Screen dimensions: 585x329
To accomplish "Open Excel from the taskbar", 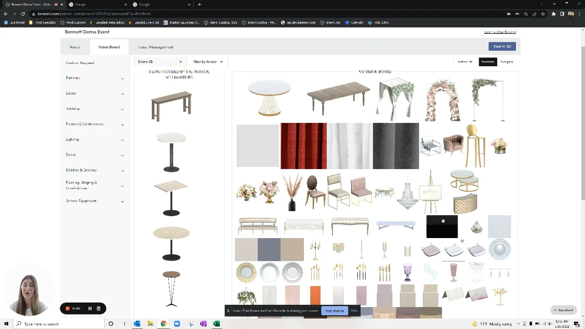I will (217, 324).
